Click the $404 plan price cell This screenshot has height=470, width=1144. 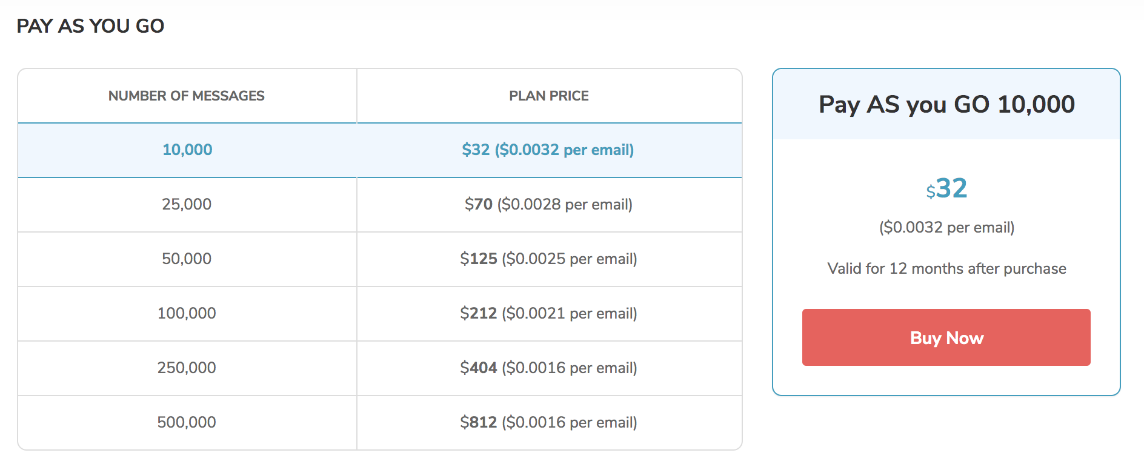549,368
